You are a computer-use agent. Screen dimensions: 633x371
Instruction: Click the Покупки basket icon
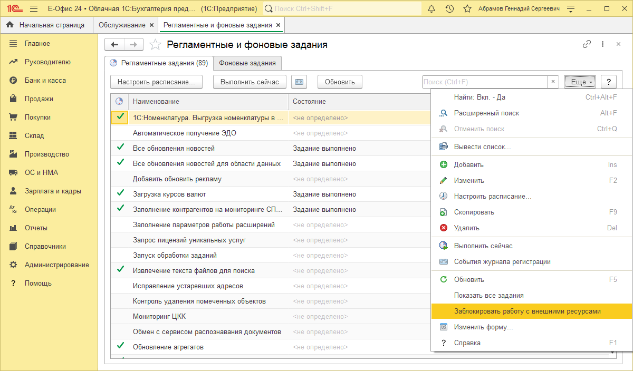pyautogui.click(x=14, y=118)
